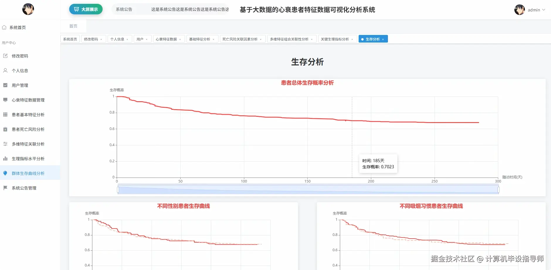Viewport: 551px width, 270px height.
Task: Click the bulb icon for 群体生存曲线分析
Action: point(5,173)
